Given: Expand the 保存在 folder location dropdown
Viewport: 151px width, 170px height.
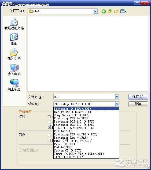Looking at the screenshot, I should pos(95,11).
